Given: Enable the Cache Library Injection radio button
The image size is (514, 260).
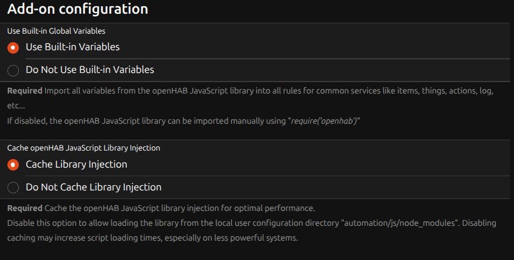Looking at the screenshot, I should (13, 165).
